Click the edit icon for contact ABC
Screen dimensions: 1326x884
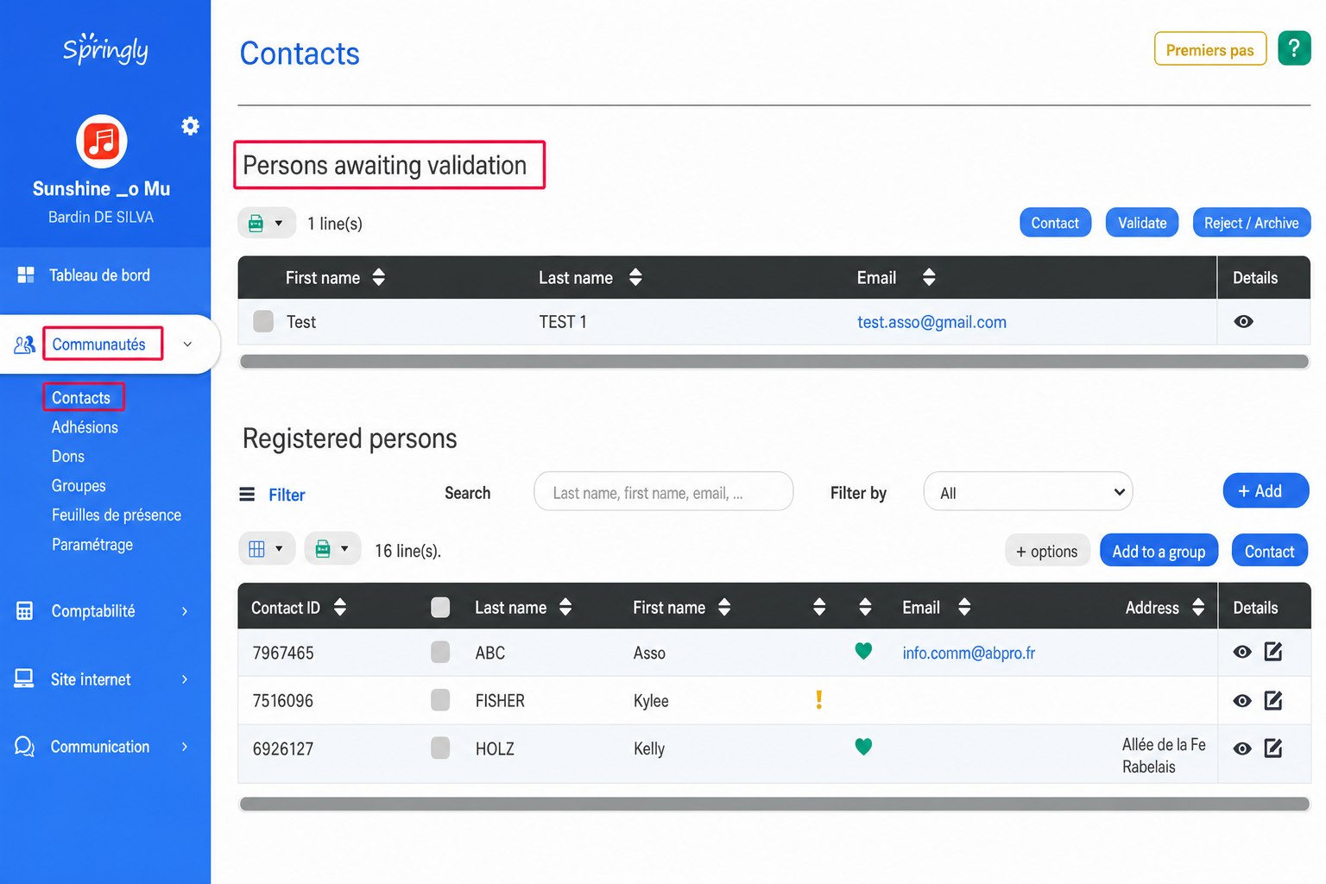pos(1273,652)
